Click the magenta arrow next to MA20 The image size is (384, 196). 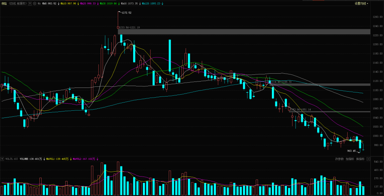[x=98, y=3]
